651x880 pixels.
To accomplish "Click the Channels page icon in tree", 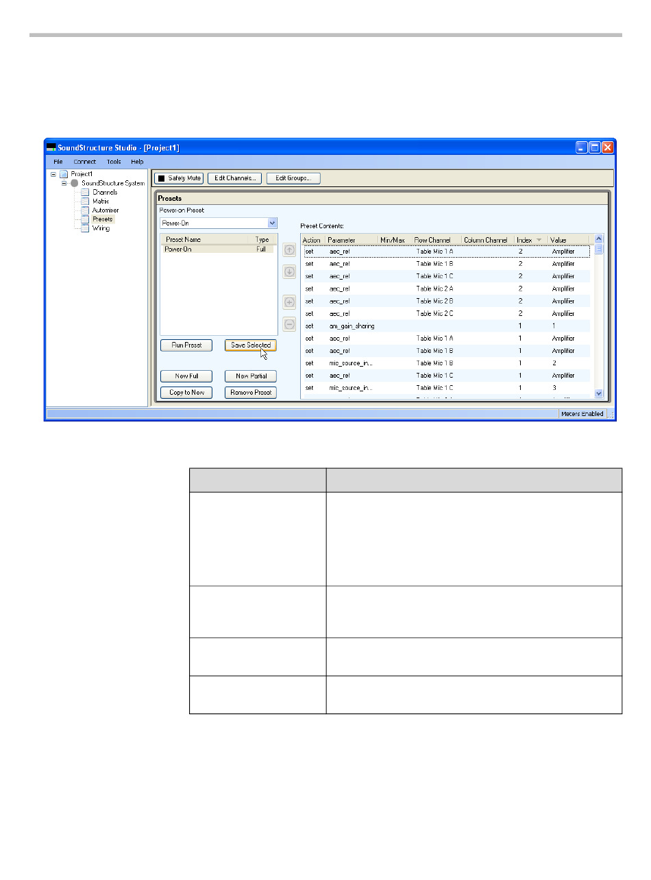I will [85, 193].
